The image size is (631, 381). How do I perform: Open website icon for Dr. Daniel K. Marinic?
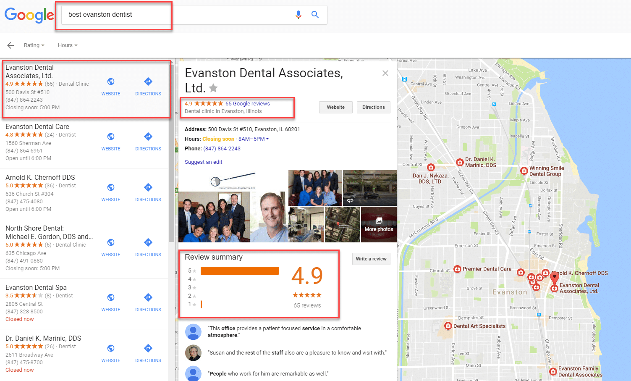click(x=111, y=348)
